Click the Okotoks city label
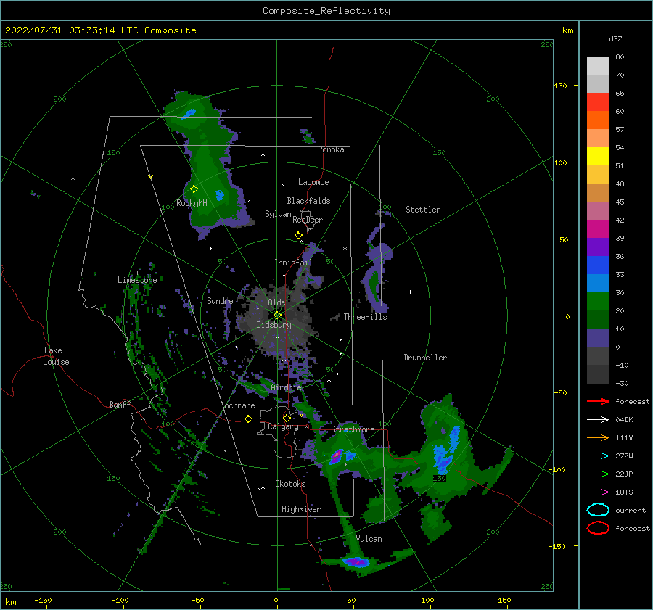Screen dimensions: 653x610 [x=290, y=484]
